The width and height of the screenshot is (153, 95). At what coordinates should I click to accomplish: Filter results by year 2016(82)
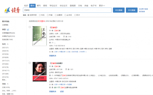click(5, 64)
